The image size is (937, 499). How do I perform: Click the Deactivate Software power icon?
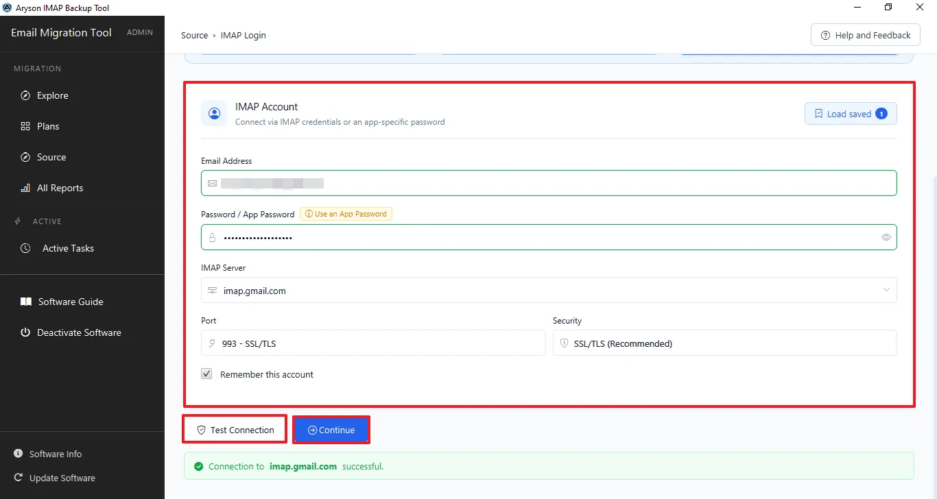click(25, 332)
